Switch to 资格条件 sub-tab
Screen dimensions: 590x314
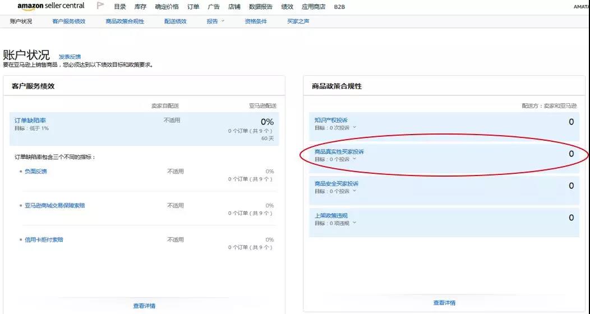pos(256,21)
